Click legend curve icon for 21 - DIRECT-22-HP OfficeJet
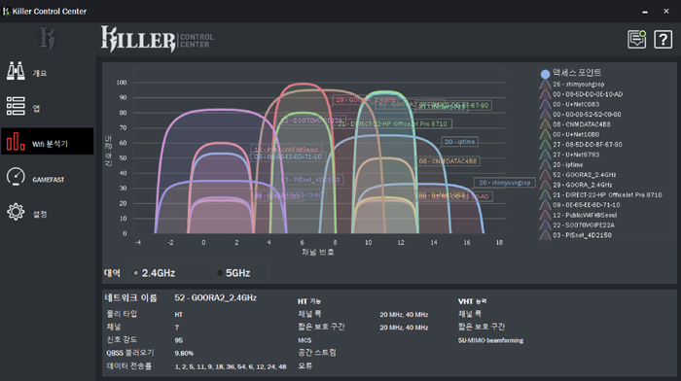This screenshot has width=681, height=381. (545, 194)
